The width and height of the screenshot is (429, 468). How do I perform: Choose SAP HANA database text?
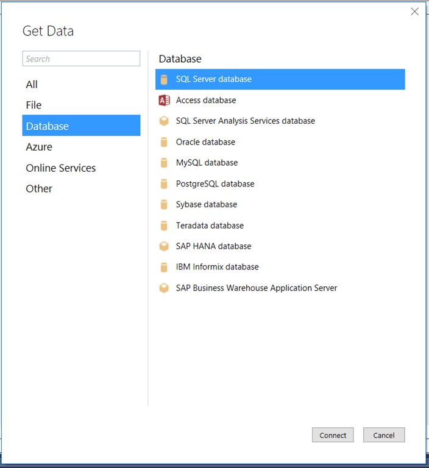pyautogui.click(x=214, y=246)
